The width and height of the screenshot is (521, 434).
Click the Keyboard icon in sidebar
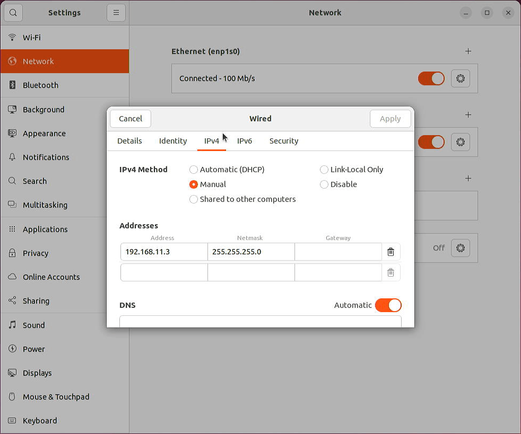tap(12, 420)
